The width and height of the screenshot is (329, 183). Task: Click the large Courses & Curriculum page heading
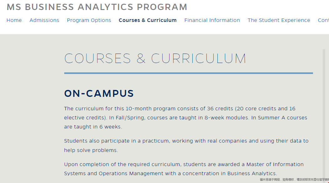[155, 58]
